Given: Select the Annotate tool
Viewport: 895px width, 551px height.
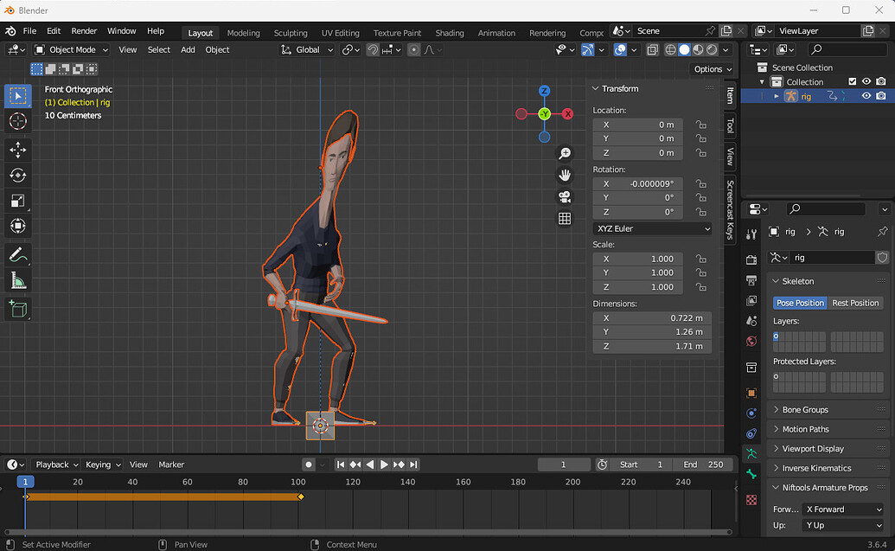Looking at the screenshot, I should 17,254.
